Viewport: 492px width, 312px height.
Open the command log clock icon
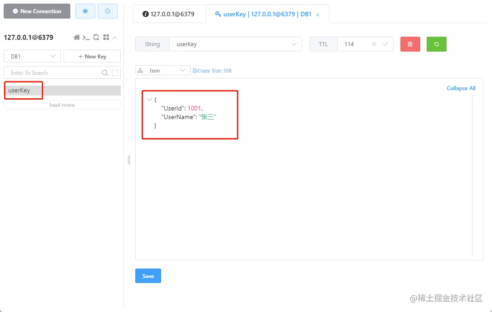click(108, 11)
